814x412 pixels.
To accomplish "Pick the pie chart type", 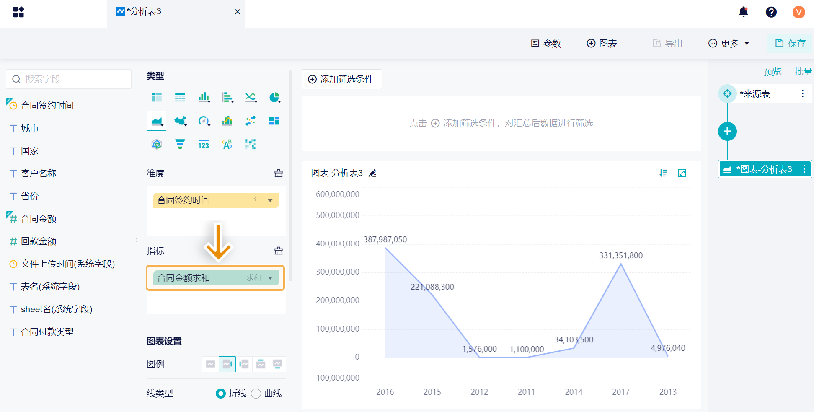I will (x=274, y=97).
